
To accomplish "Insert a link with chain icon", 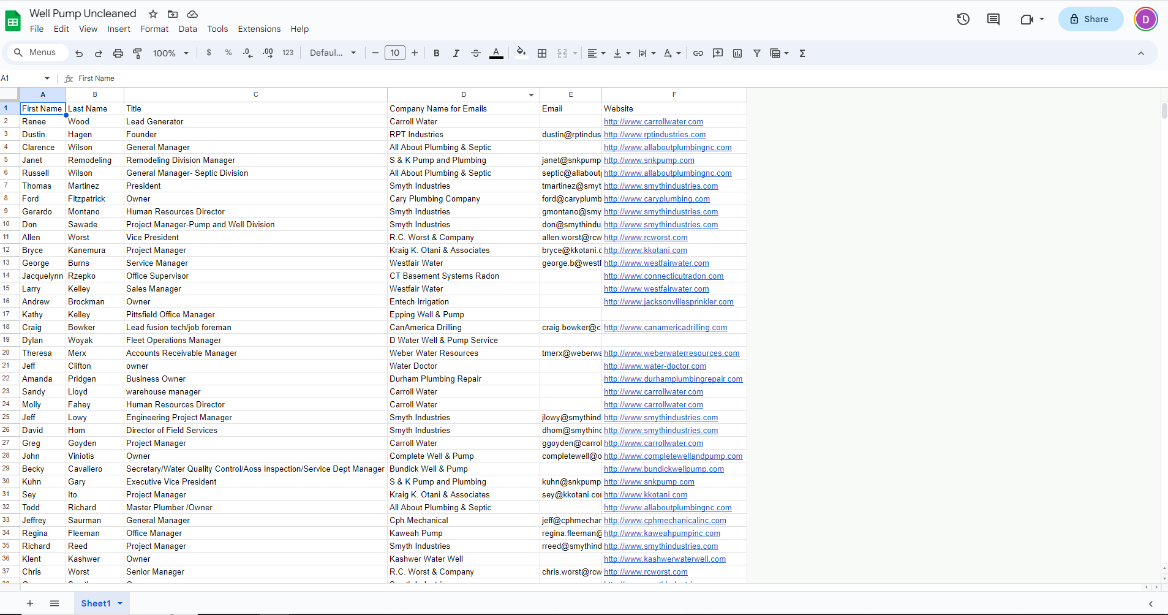I will pyautogui.click(x=698, y=53).
